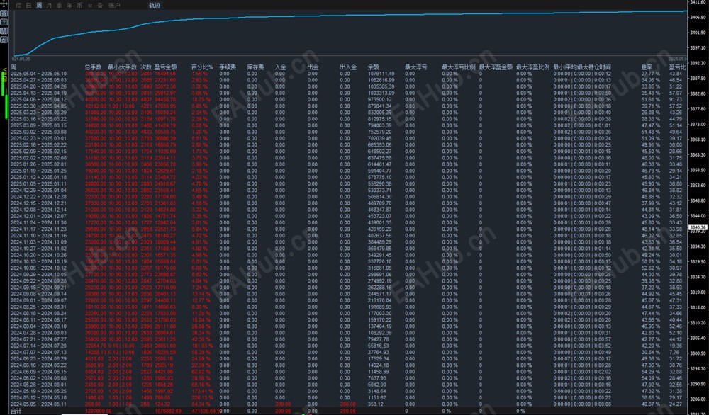709x415 pixels.
Task: Click balance value 973500.12
Action: pyautogui.click(x=379, y=99)
